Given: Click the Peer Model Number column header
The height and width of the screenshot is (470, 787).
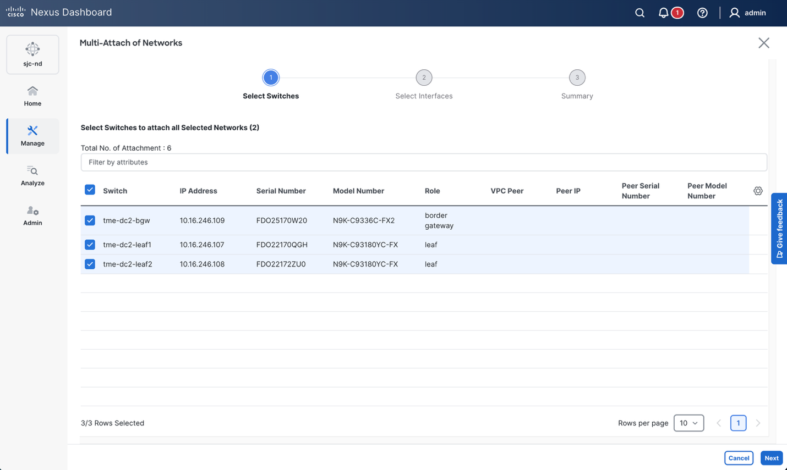Looking at the screenshot, I should click(x=707, y=191).
